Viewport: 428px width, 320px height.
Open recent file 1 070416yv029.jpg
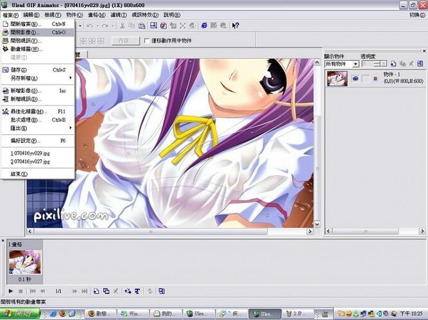coord(38,154)
